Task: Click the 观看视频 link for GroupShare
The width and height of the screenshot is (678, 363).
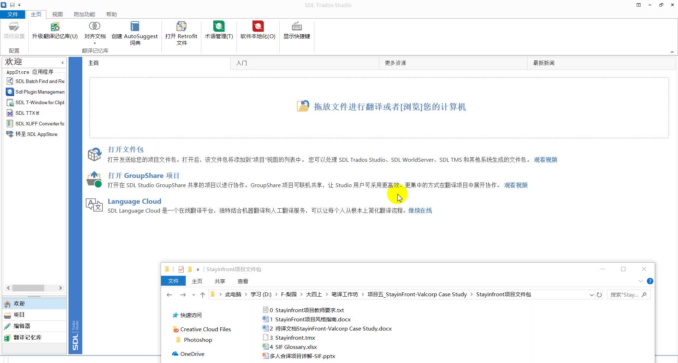Action: (515, 185)
